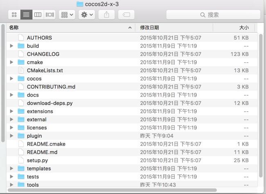The width and height of the screenshot is (266, 194).
Task: Sort by 名称 column header
Action: click(x=71, y=27)
